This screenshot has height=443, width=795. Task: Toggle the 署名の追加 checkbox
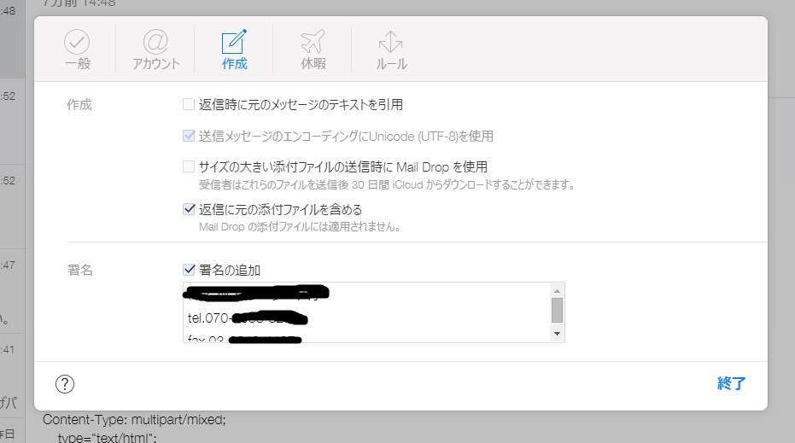click(189, 270)
